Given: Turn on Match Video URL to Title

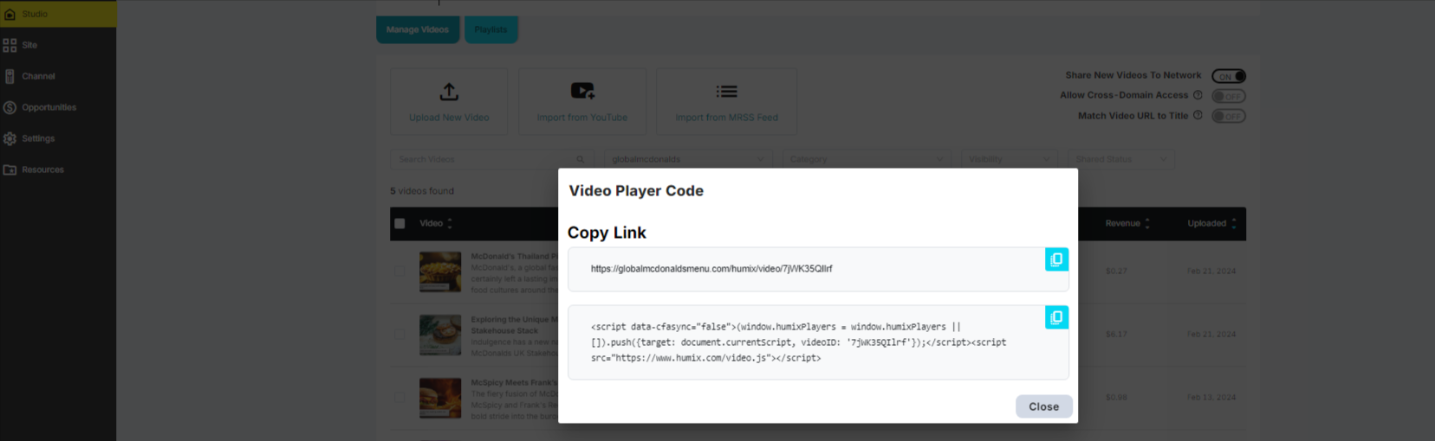Looking at the screenshot, I should (x=1228, y=116).
